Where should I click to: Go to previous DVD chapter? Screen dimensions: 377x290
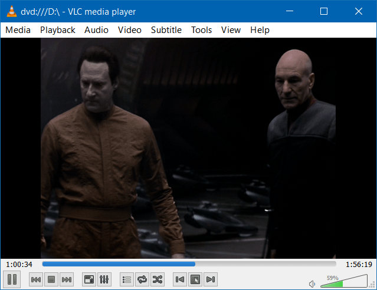[180, 279]
